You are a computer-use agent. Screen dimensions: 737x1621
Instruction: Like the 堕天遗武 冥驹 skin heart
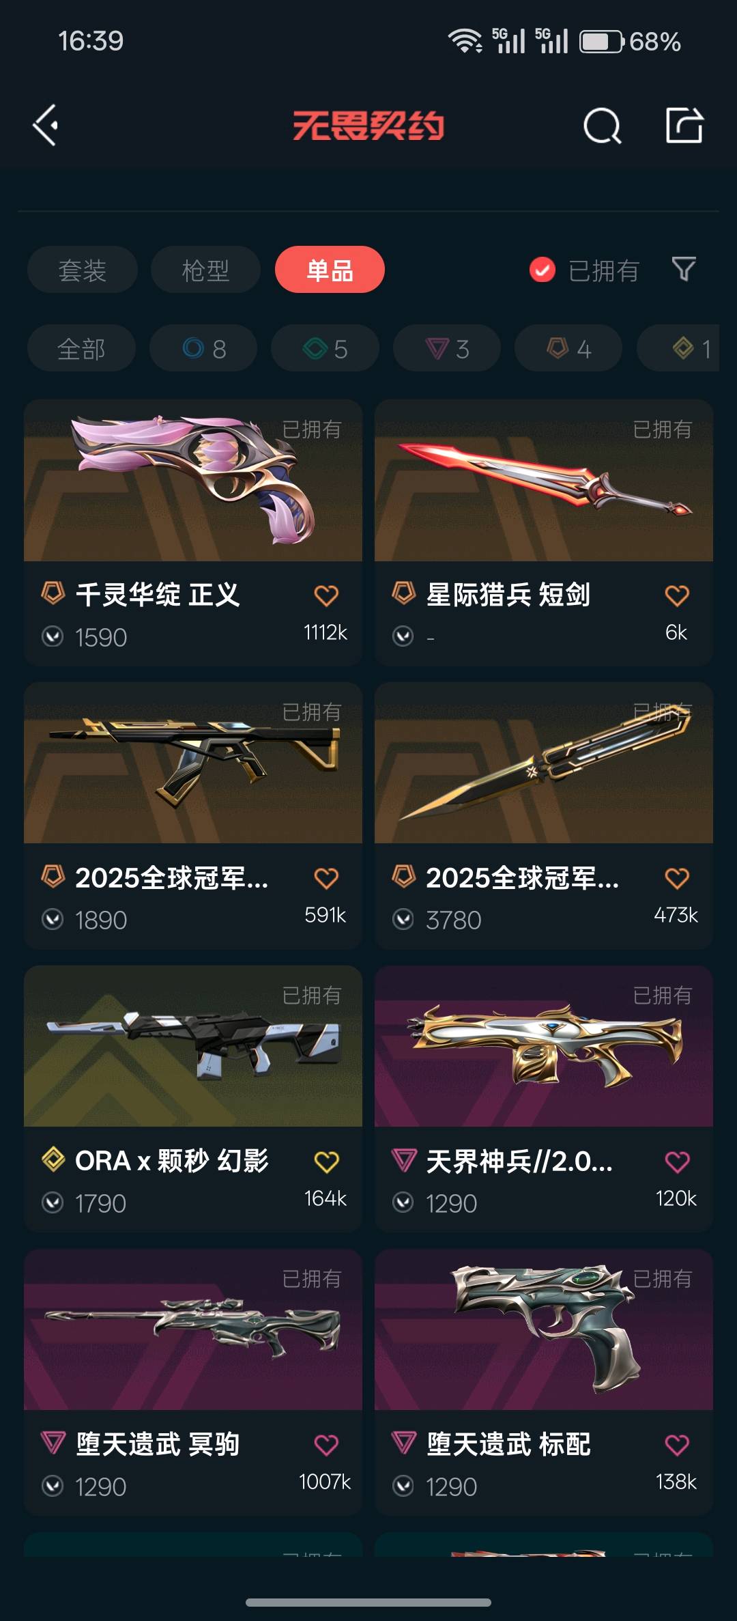(x=326, y=1445)
